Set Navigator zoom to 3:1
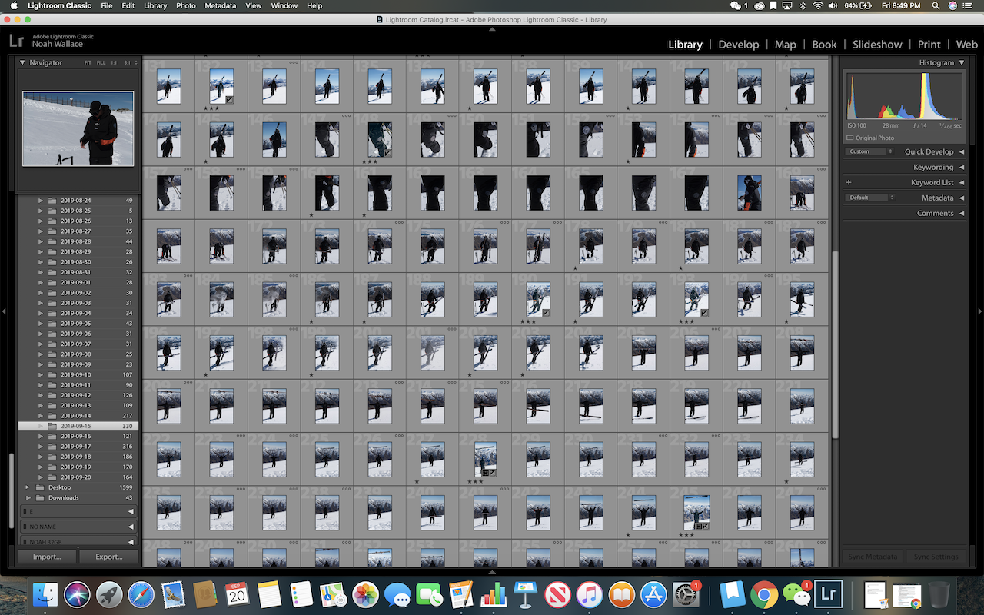Screen dimensions: 984x615 click(127, 62)
